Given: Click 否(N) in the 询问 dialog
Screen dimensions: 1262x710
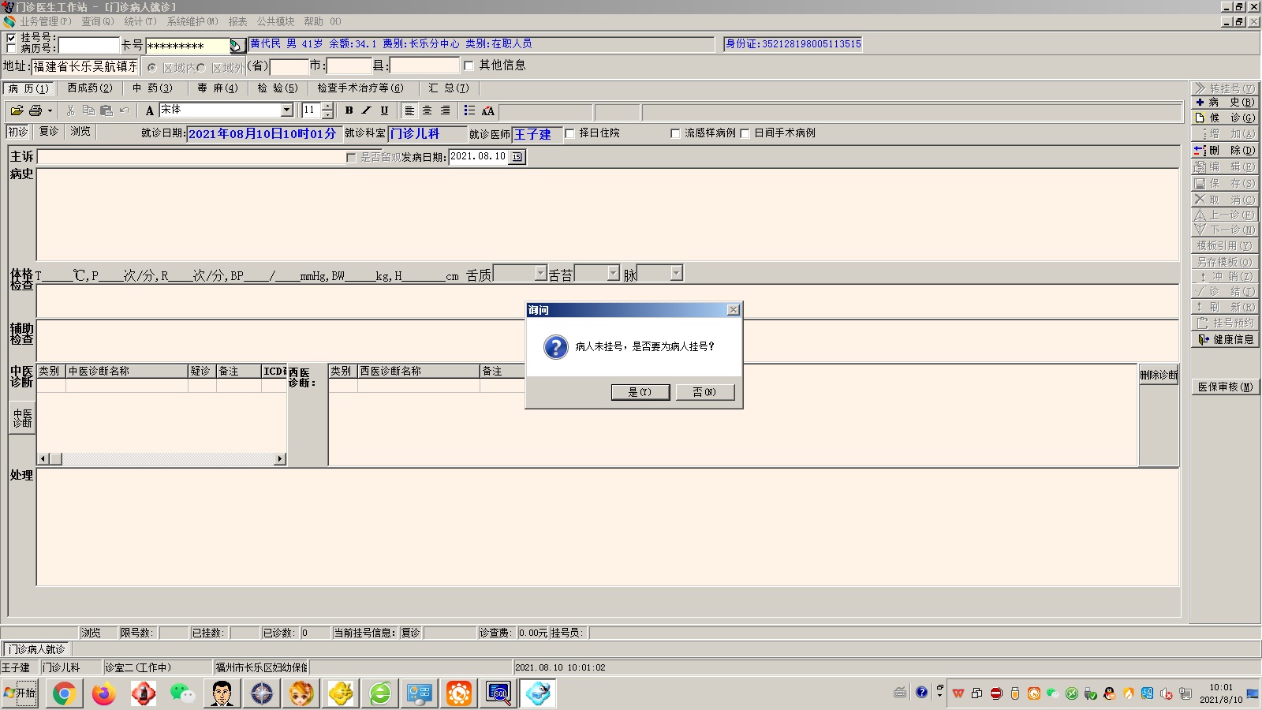Looking at the screenshot, I should (705, 392).
